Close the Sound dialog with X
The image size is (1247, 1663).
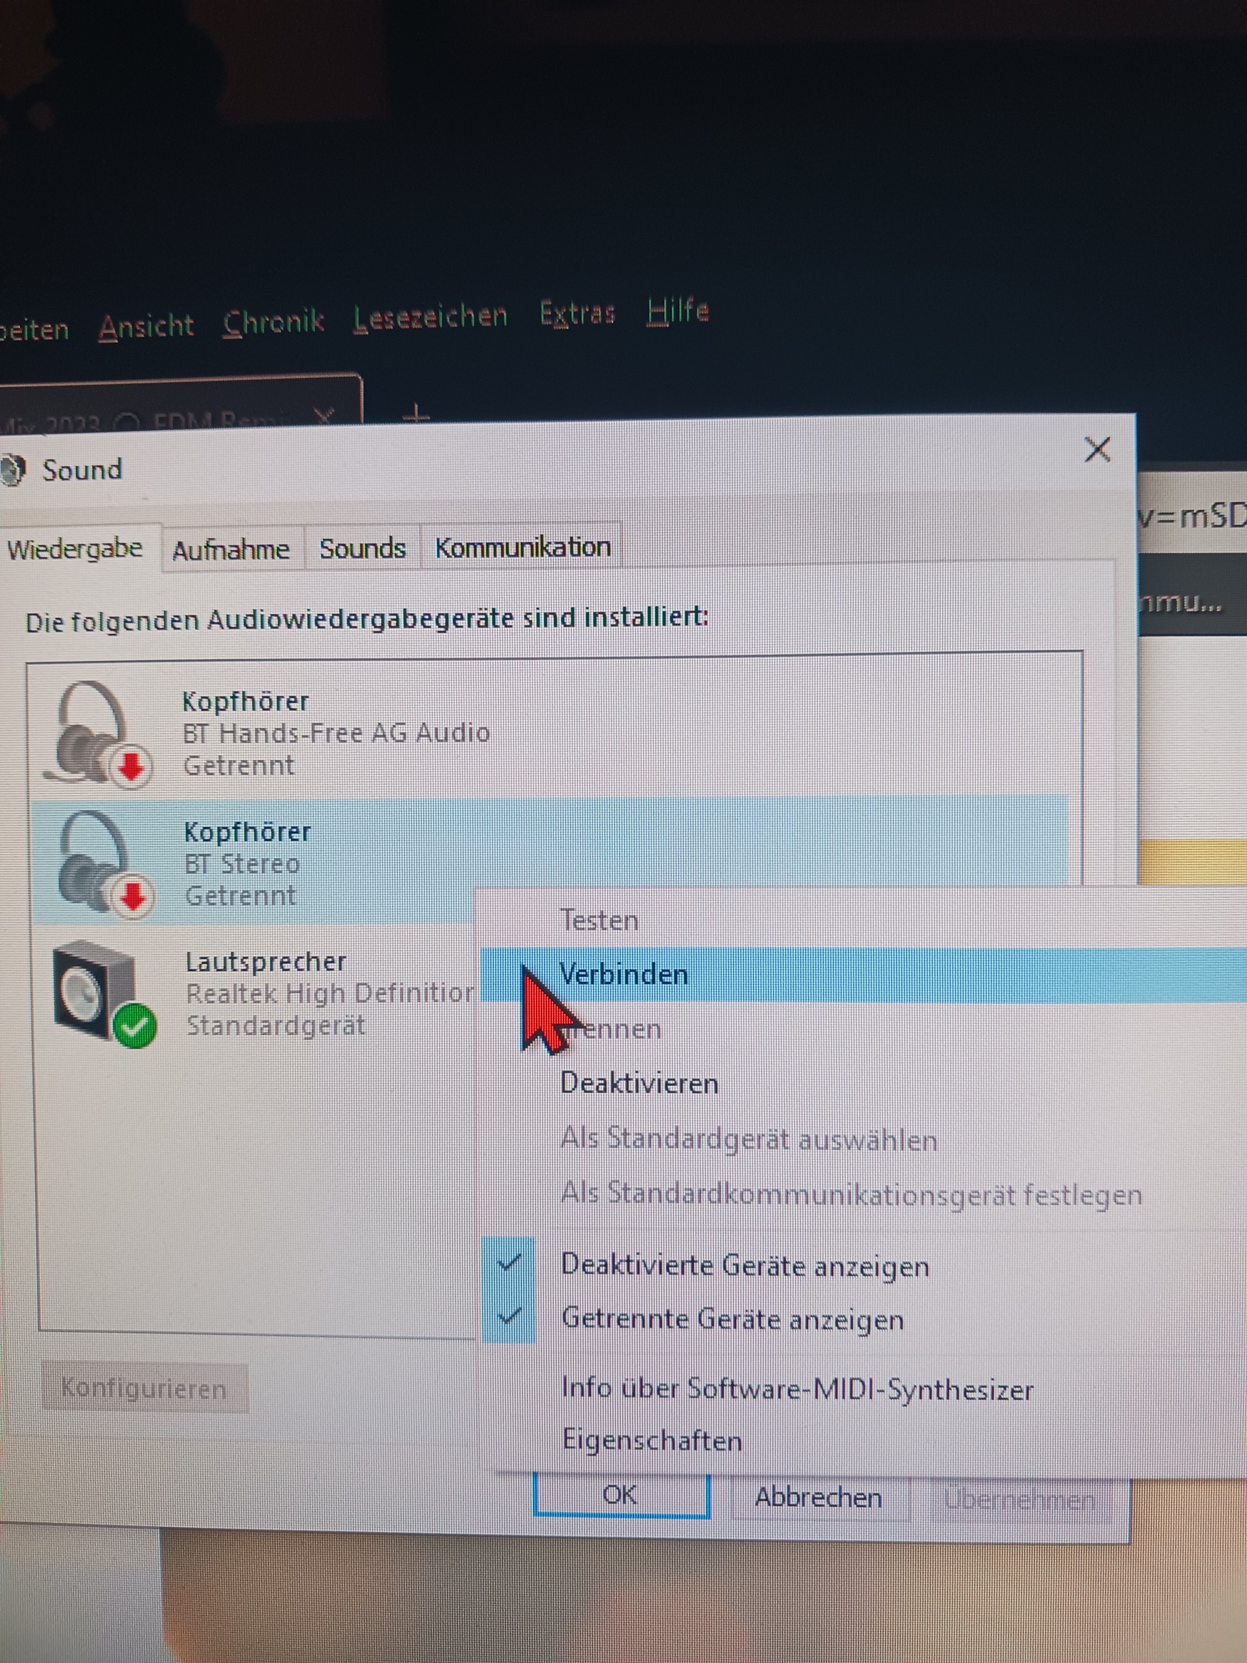(1097, 450)
